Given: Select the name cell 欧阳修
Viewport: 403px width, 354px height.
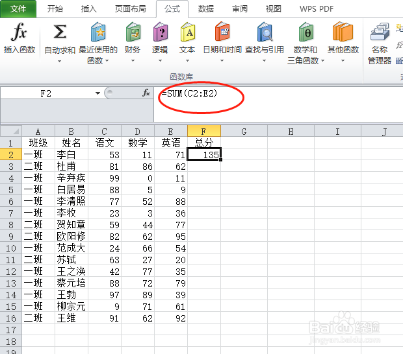Looking at the screenshot, I should pos(71,237).
